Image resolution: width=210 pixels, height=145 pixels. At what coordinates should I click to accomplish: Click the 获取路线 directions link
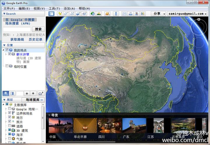17,39
